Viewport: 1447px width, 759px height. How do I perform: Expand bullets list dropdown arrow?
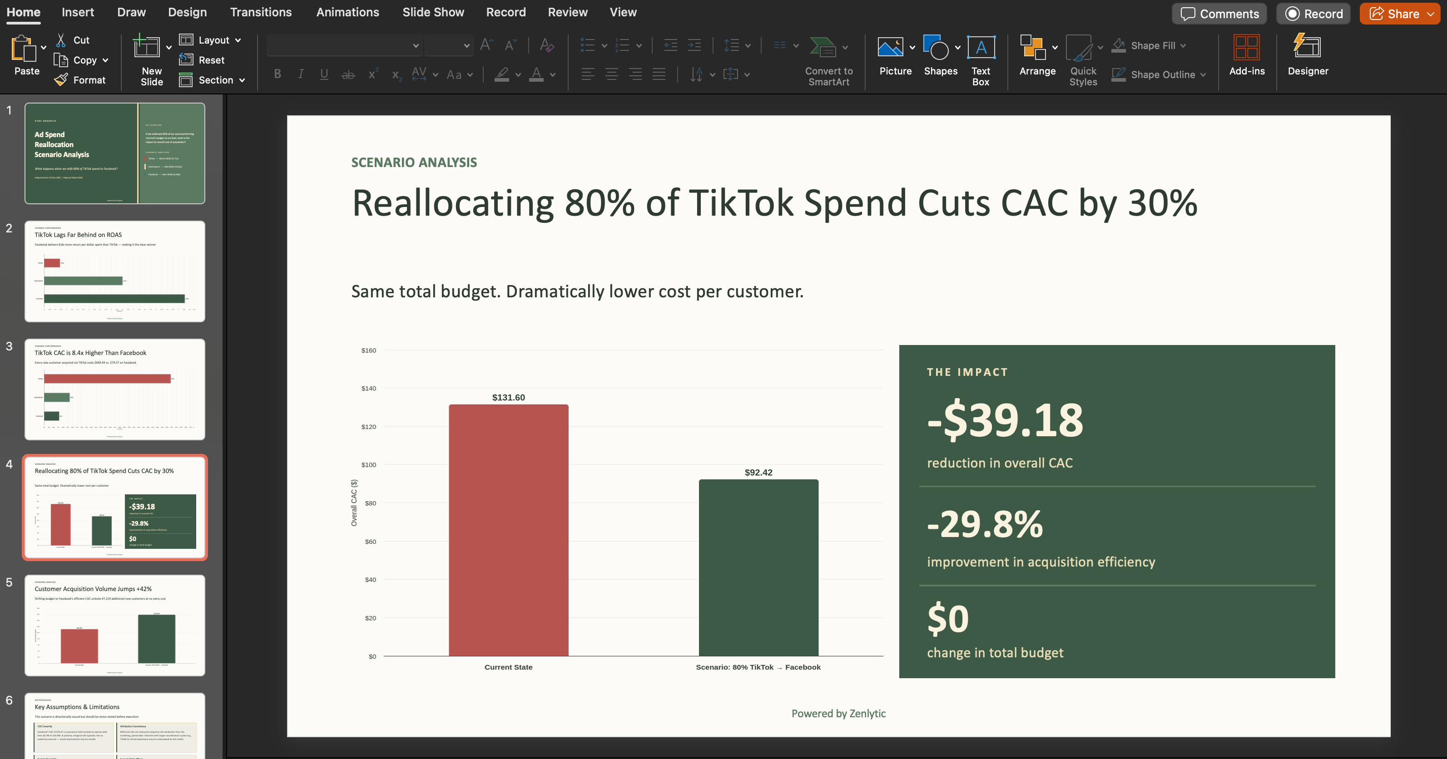click(605, 45)
